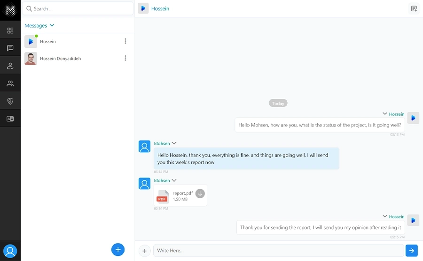Open the ID card sidebar icon
The width and height of the screenshot is (423, 261).
tap(10, 119)
